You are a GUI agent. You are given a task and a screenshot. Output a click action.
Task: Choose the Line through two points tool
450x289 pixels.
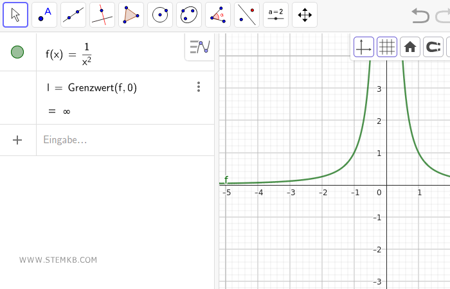point(73,15)
